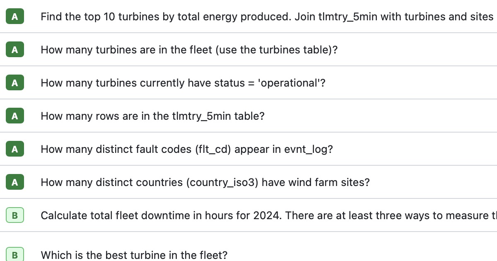Click the A badge next to distinct fault codes question

coord(15,149)
